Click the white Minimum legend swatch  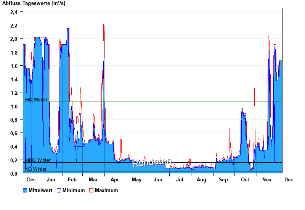[59, 190]
